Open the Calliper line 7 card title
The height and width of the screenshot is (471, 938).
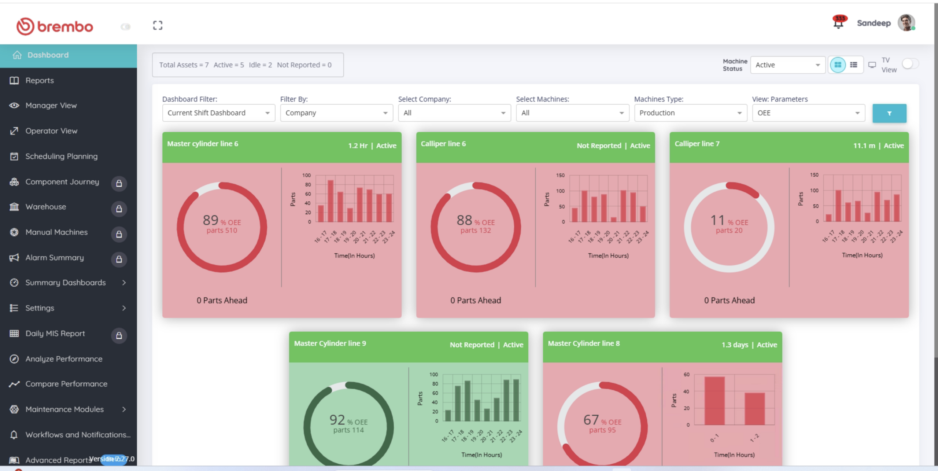(697, 144)
